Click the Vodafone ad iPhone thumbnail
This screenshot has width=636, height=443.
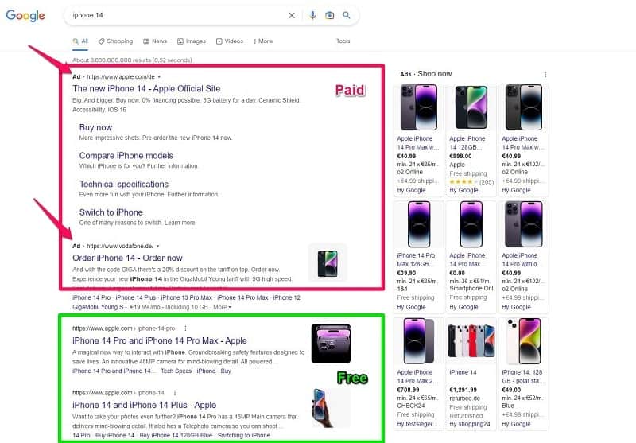point(328,263)
